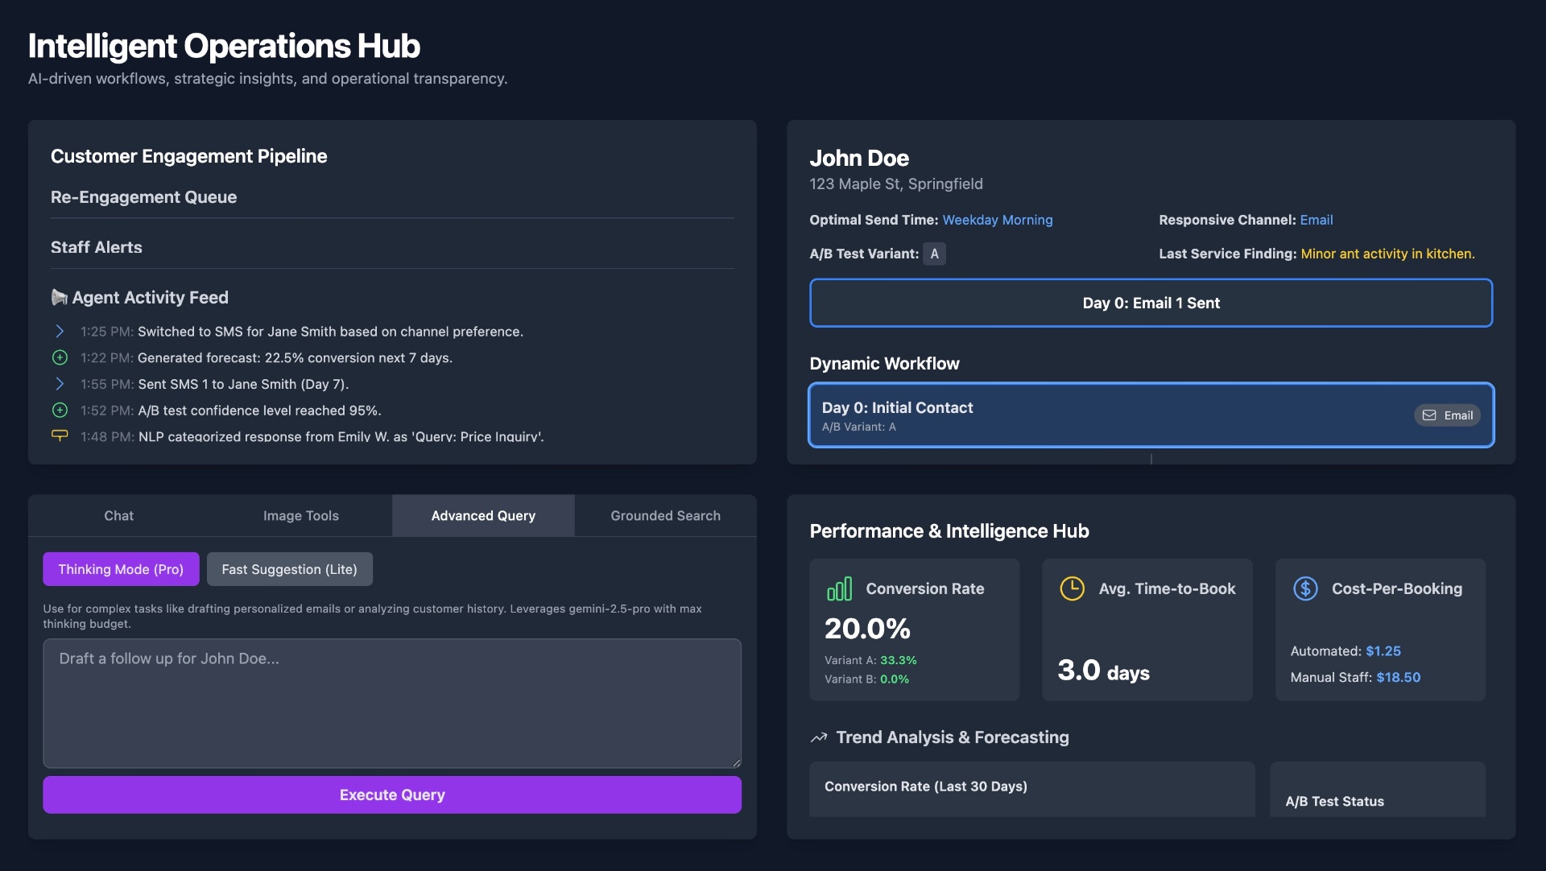This screenshot has width=1546, height=871.
Task: Click the dollar Cost-Per-Booking icon
Action: 1305,588
